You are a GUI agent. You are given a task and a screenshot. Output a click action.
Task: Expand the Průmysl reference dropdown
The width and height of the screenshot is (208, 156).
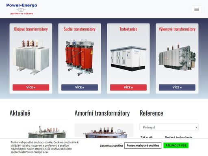pos(169,127)
